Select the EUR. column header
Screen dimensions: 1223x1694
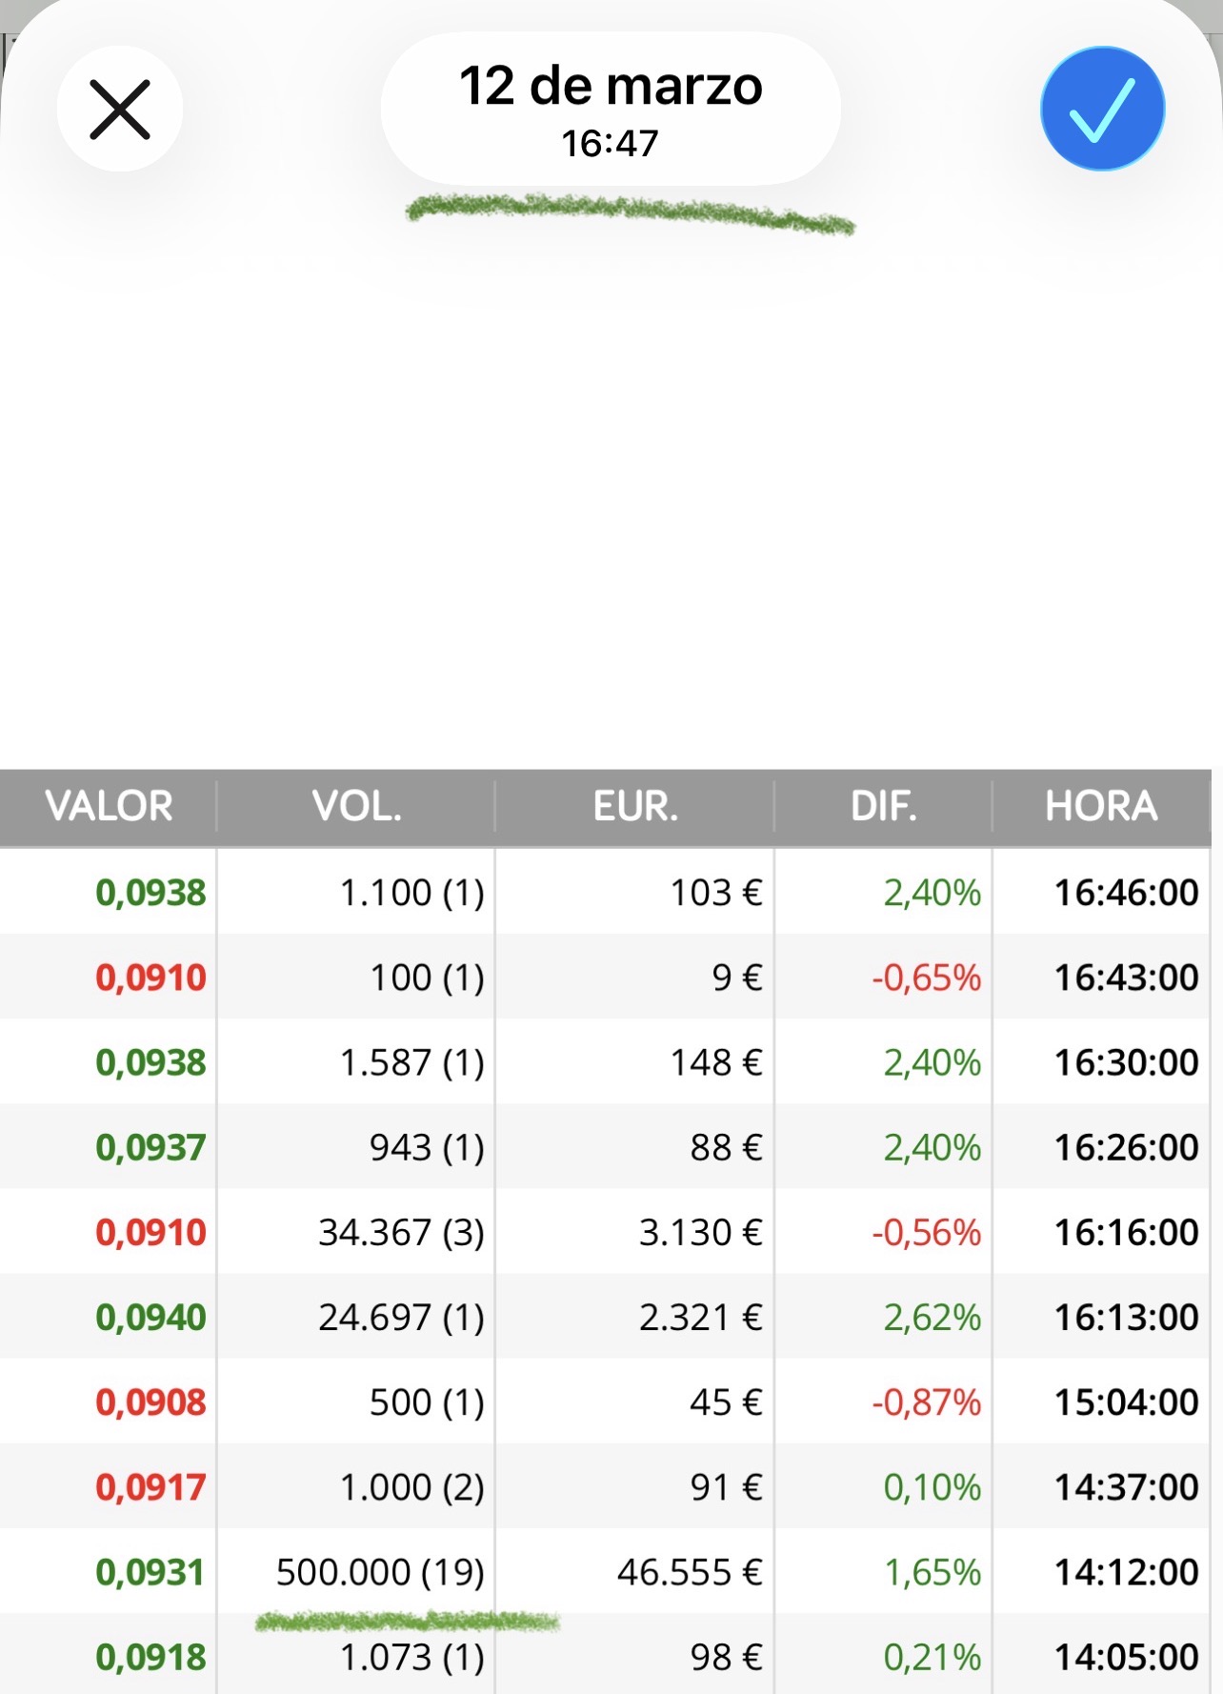(x=635, y=807)
